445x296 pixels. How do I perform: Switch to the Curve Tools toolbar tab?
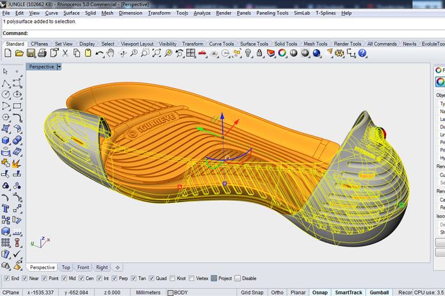pyautogui.click(x=222, y=44)
